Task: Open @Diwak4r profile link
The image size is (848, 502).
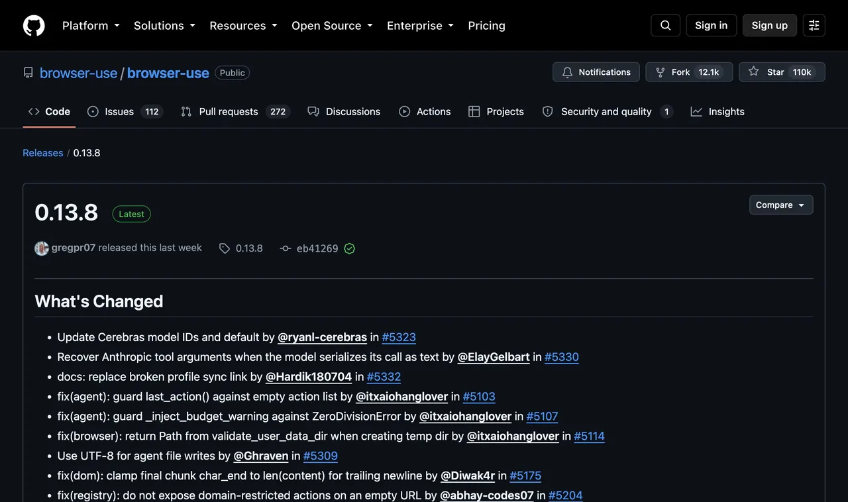Action: tap(468, 476)
